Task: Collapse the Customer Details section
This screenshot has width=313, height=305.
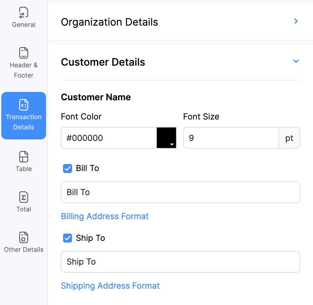Action: pyautogui.click(x=296, y=61)
